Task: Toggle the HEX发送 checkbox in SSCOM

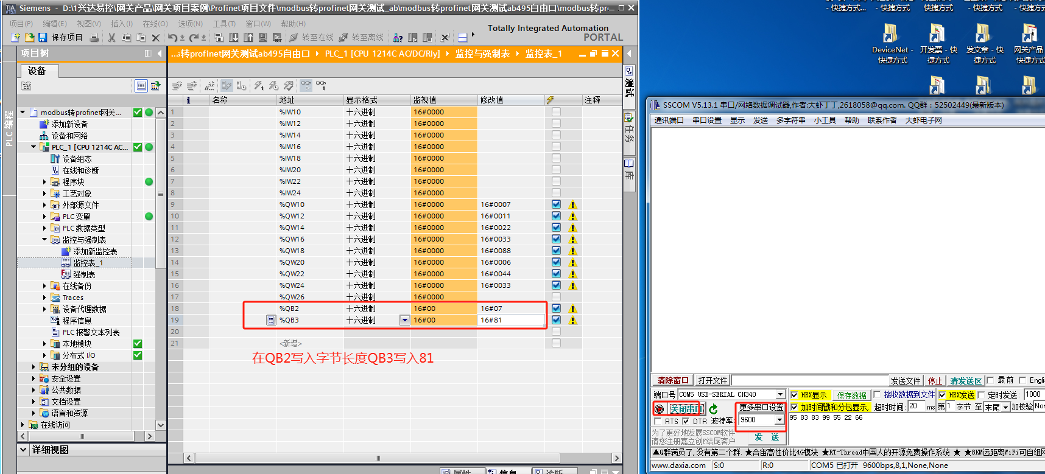Action: [942, 395]
